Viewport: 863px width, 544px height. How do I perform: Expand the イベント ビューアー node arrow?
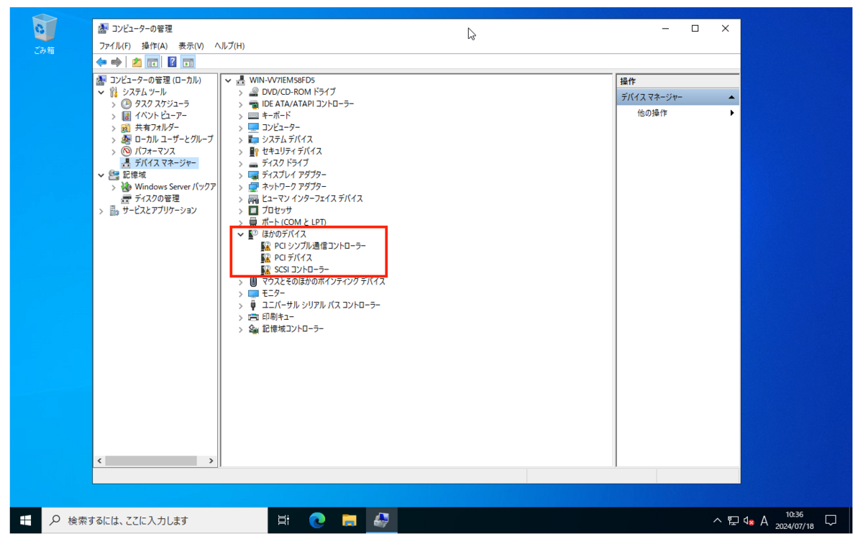click(114, 116)
